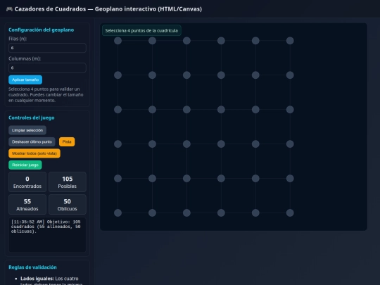Select grid point row 3, column 1
The height and width of the screenshot is (285, 380).
point(118,110)
